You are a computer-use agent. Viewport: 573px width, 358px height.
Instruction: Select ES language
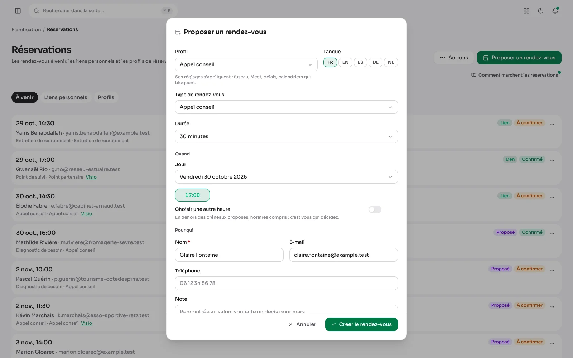pyautogui.click(x=360, y=62)
